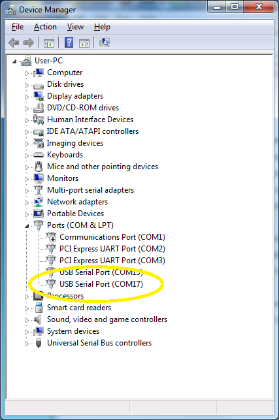The height and width of the screenshot is (420, 279).
Task: Expand the Universal Serial Bus controllers node
Action: [x=27, y=344]
